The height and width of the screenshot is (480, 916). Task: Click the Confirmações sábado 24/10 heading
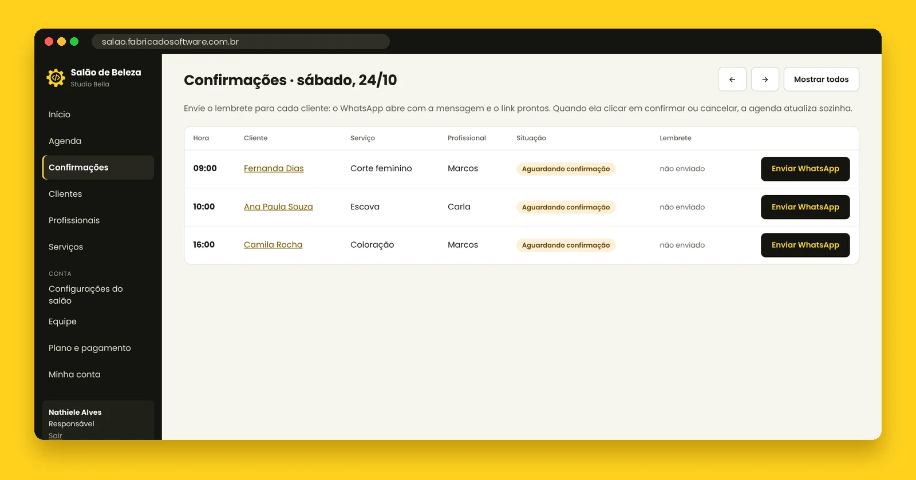click(x=290, y=80)
